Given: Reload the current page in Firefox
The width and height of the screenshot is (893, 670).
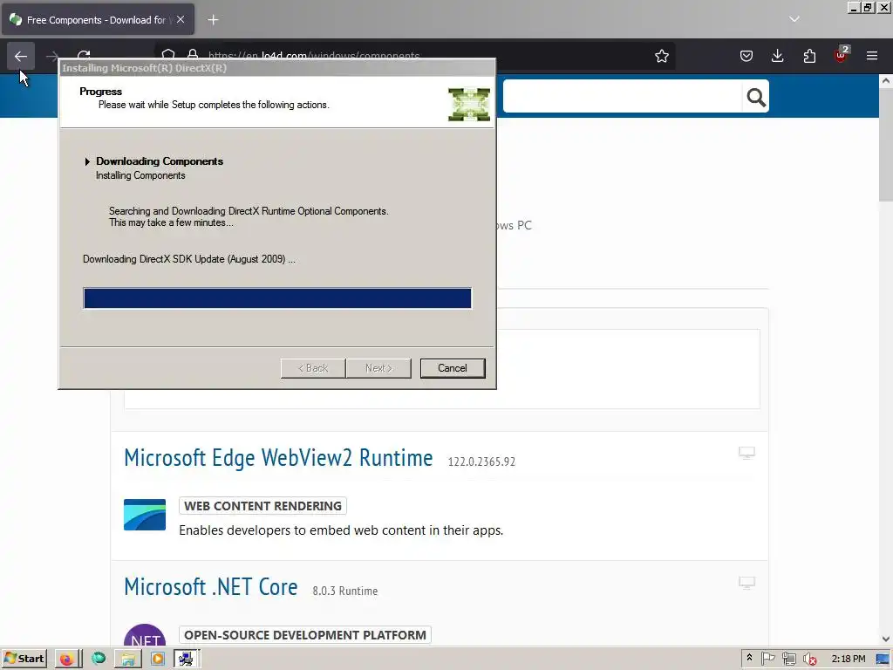Looking at the screenshot, I should pyautogui.click(x=85, y=54).
